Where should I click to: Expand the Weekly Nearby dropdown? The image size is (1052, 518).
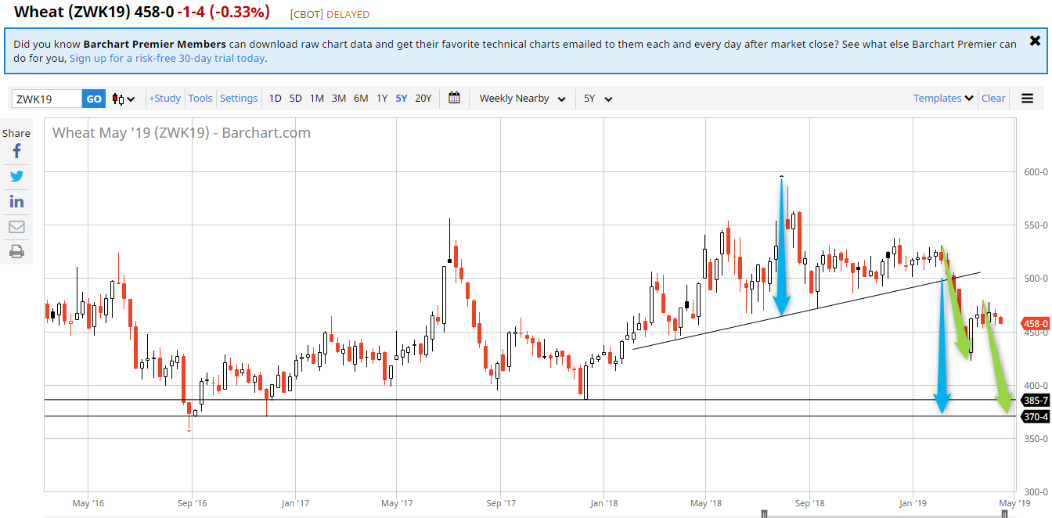(522, 99)
